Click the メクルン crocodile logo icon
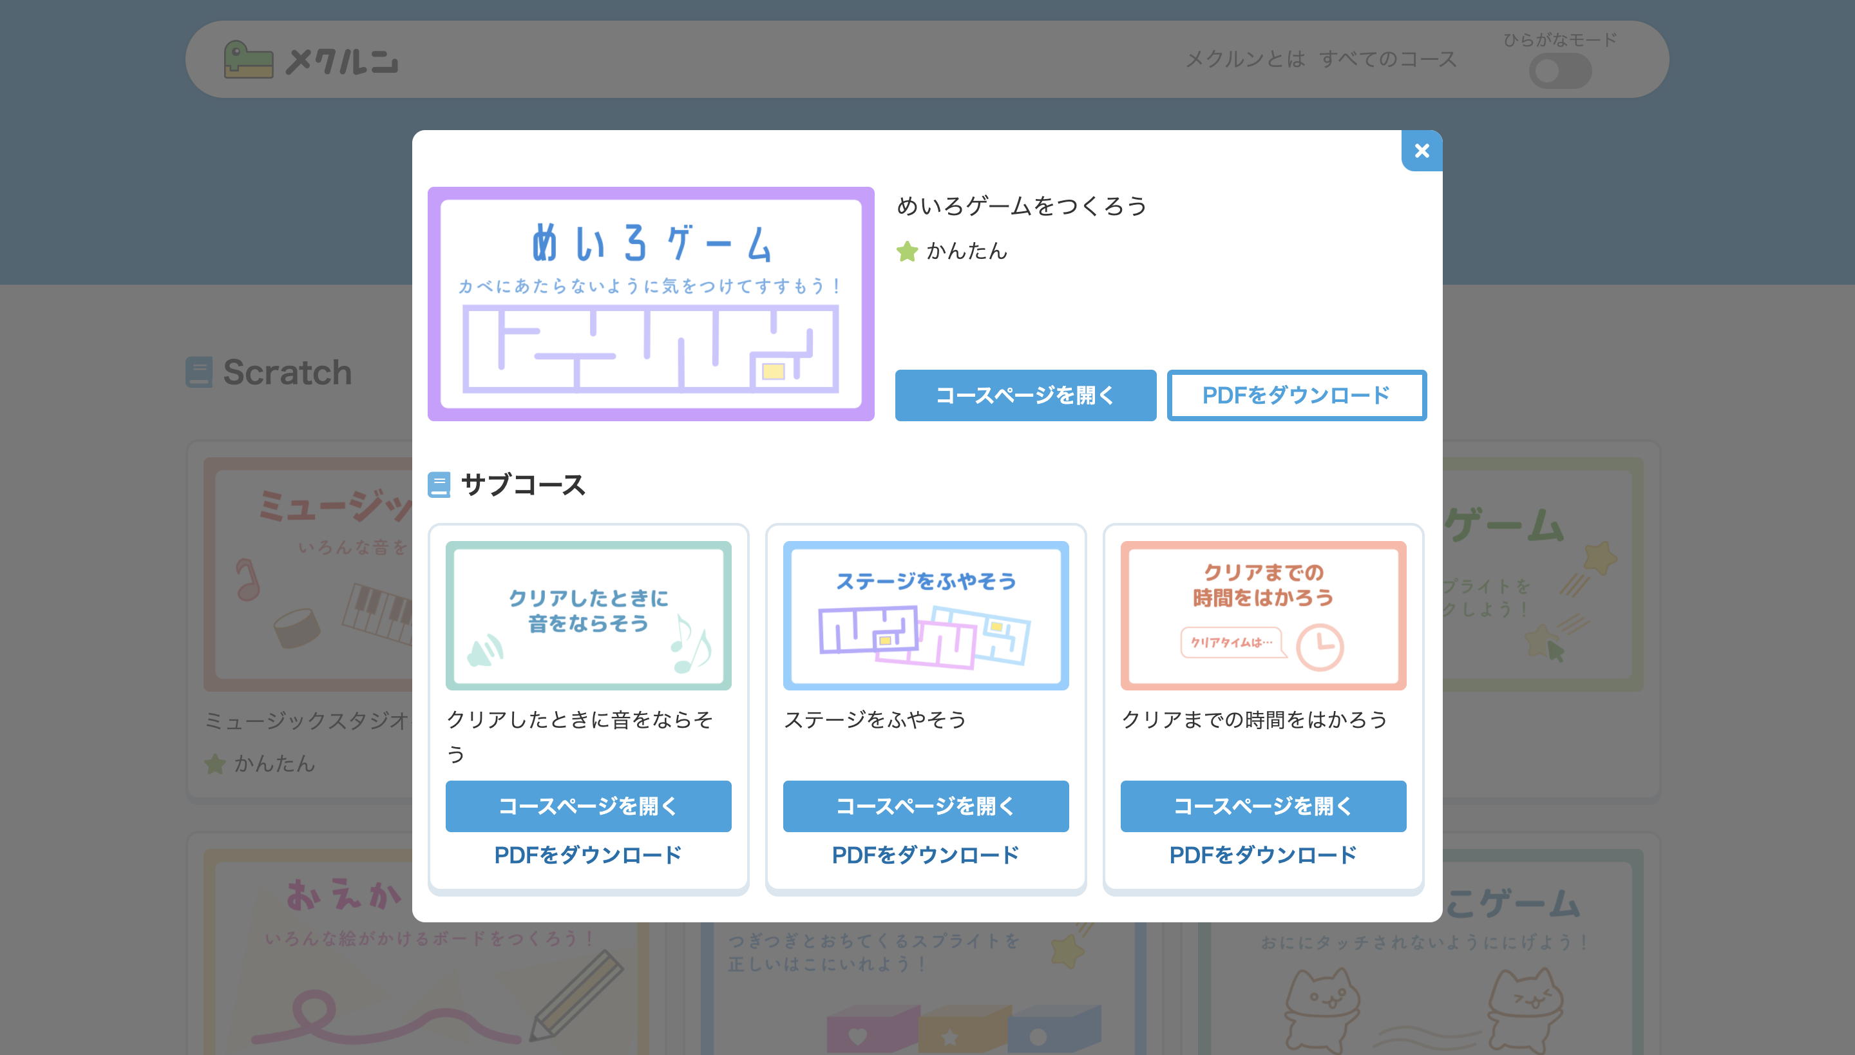Viewport: 1855px width, 1055px height. 248,60
